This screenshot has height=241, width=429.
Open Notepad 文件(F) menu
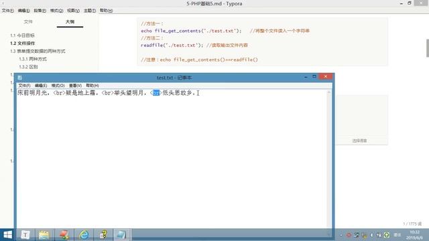pos(24,86)
